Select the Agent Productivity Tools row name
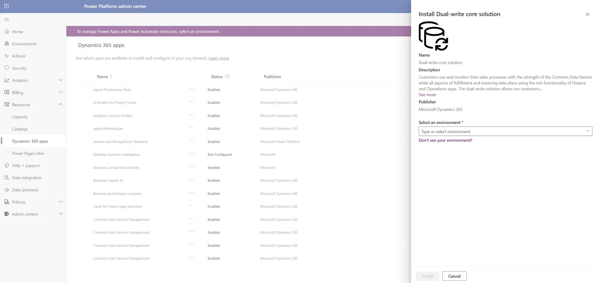Image resolution: width=598 pixels, height=283 pixels. coord(112,89)
